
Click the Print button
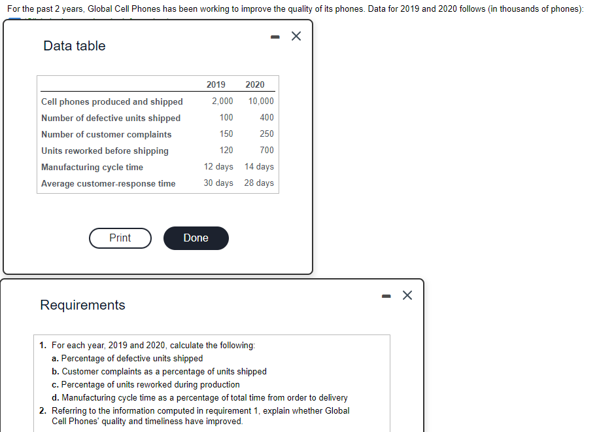pyautogui.click(x=120, y=238)
